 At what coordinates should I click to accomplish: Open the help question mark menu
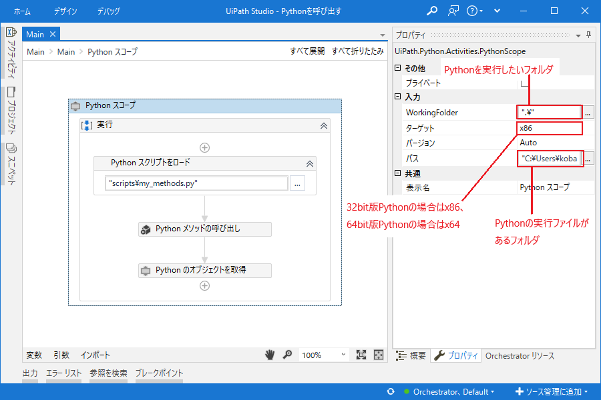pyautogui.click(x=475, y=11)
